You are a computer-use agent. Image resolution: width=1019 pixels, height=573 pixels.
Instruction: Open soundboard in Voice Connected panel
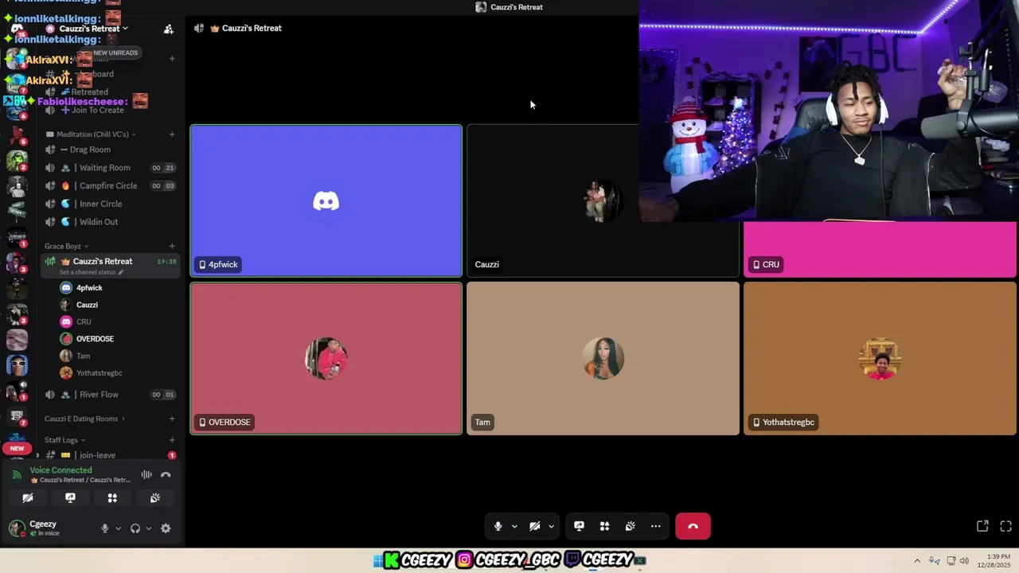(x=154, y=498)
